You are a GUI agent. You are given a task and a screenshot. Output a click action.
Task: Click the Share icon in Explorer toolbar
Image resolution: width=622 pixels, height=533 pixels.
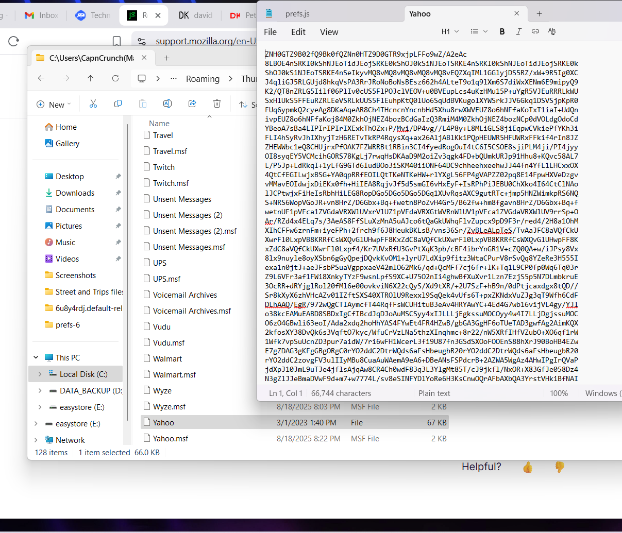(x=192, y=104)
